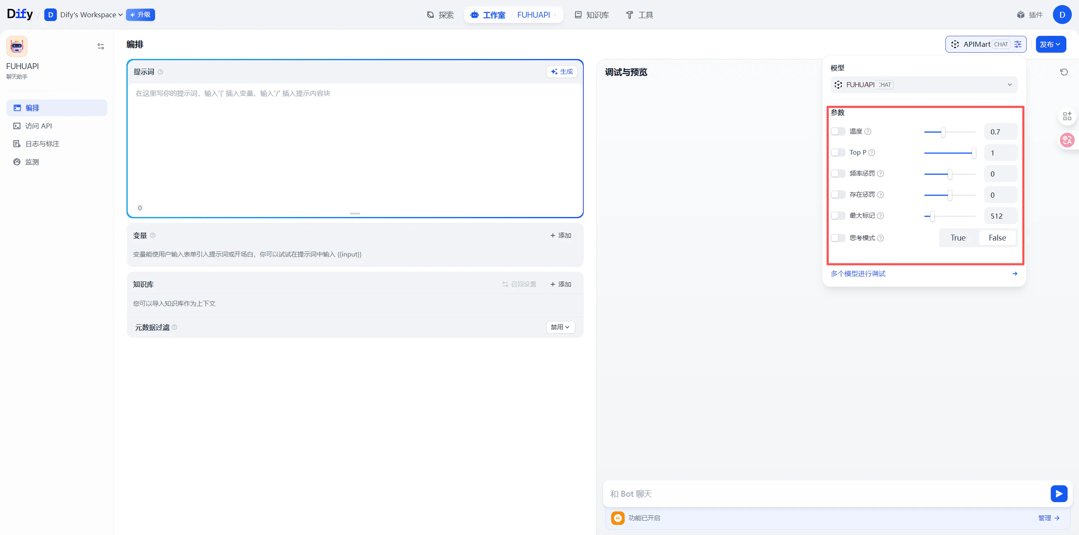Click the pink translate floating icon
The height and width of the screenshot is (535, 1079).
tap(1067, 140)
